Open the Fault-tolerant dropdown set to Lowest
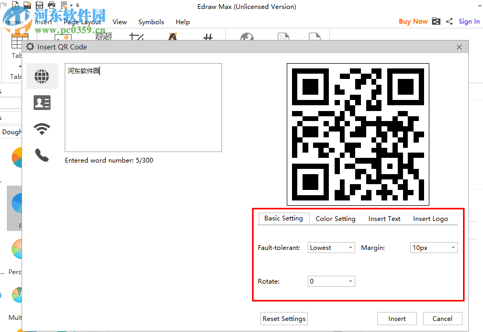Screen dimensions: 483x332 pyautogui.click(x=331, y=247)
